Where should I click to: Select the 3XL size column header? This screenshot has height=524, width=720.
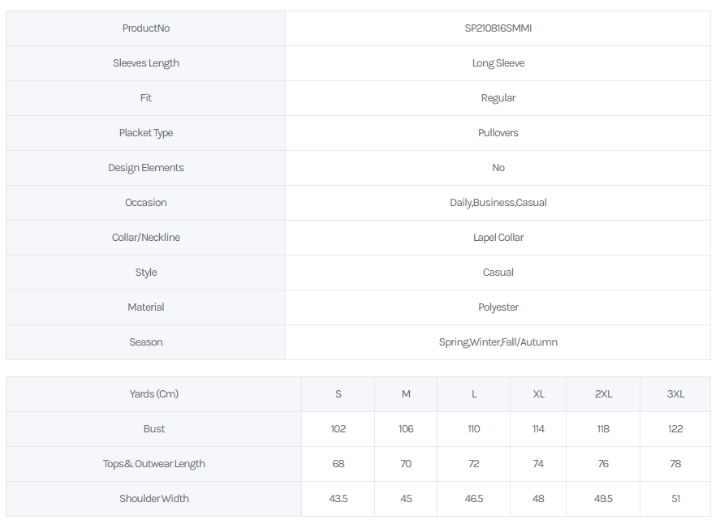[675, 394]
